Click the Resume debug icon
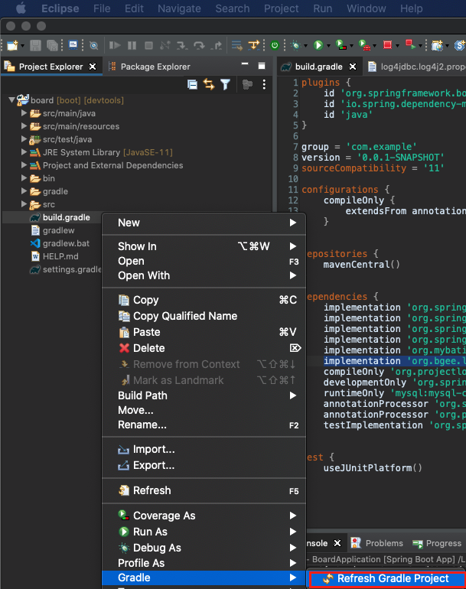The height and width of the screenshot is (589, 466). (115, 45)
